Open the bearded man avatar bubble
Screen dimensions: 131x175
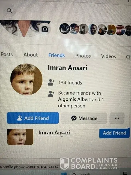tap(93, 29)
